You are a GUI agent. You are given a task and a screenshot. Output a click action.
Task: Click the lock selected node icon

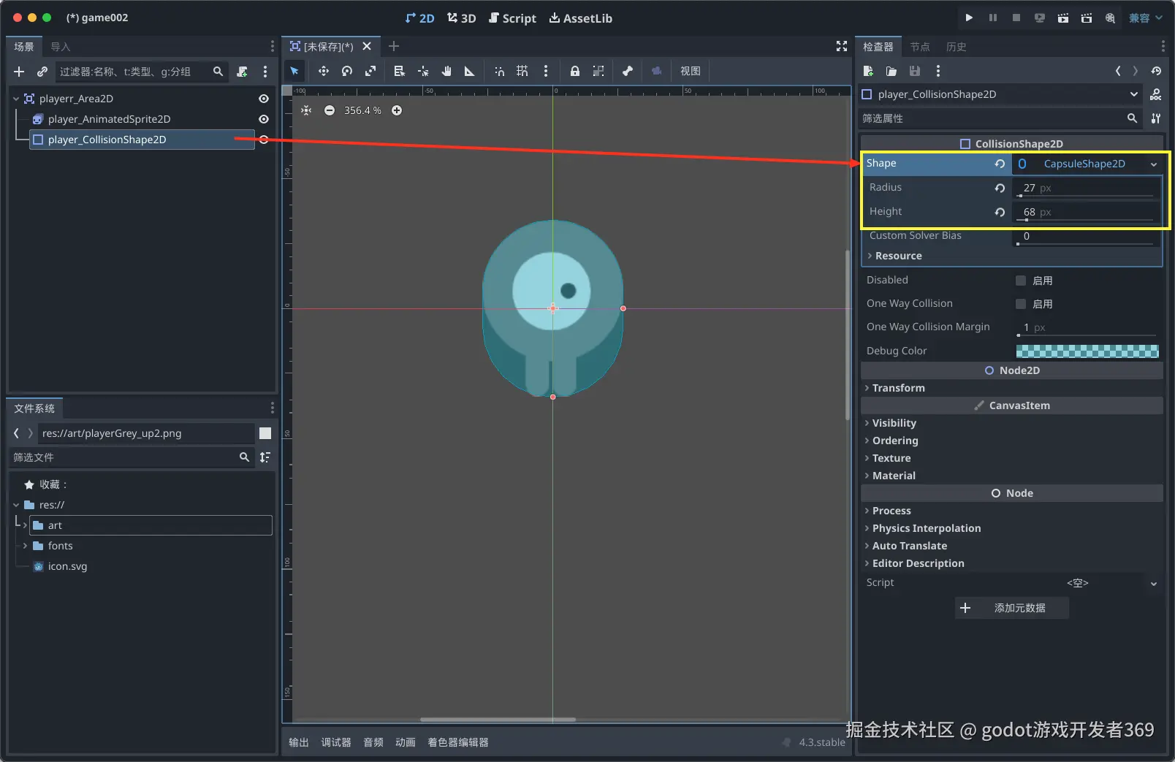pos(575,71)
